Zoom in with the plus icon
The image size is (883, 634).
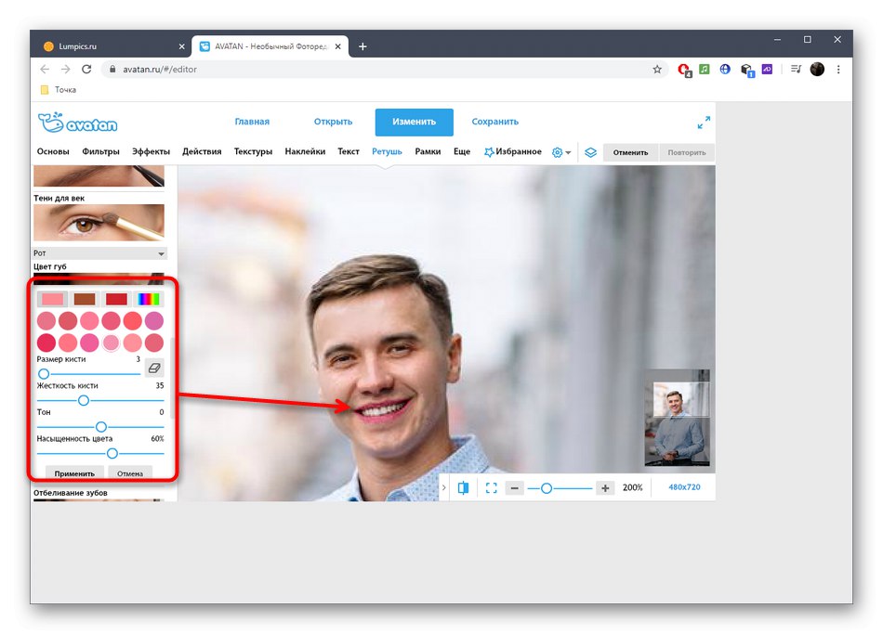click(605, 486)
